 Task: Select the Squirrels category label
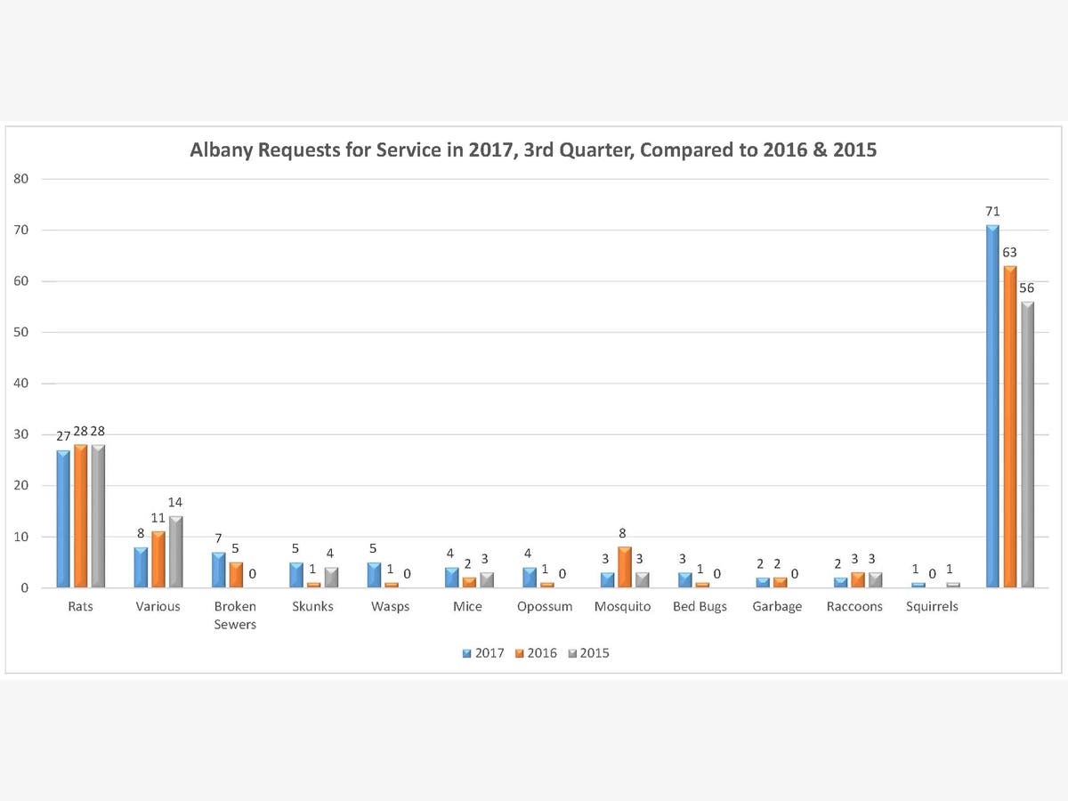933,607
